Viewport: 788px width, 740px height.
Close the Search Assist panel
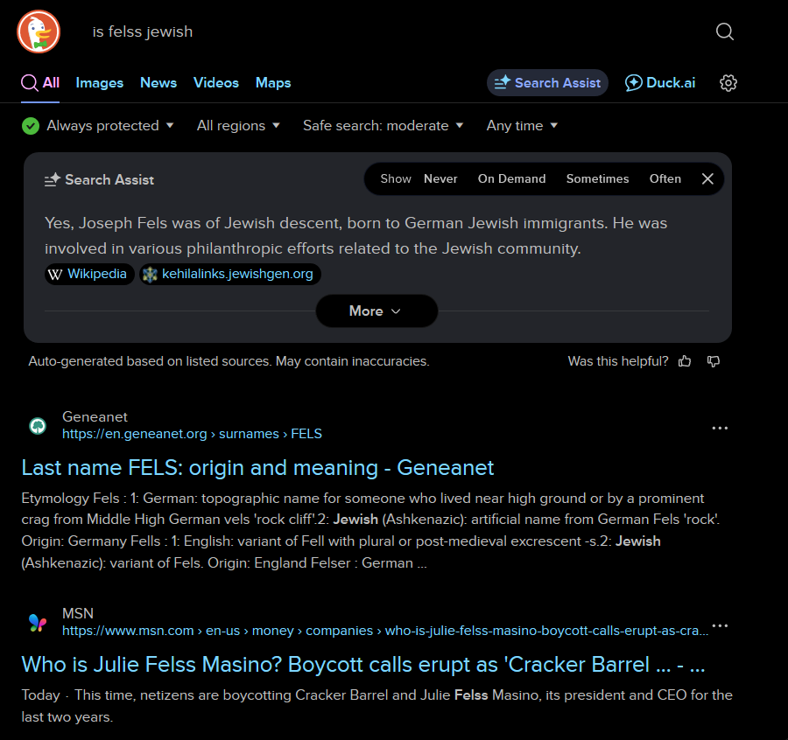707,178
